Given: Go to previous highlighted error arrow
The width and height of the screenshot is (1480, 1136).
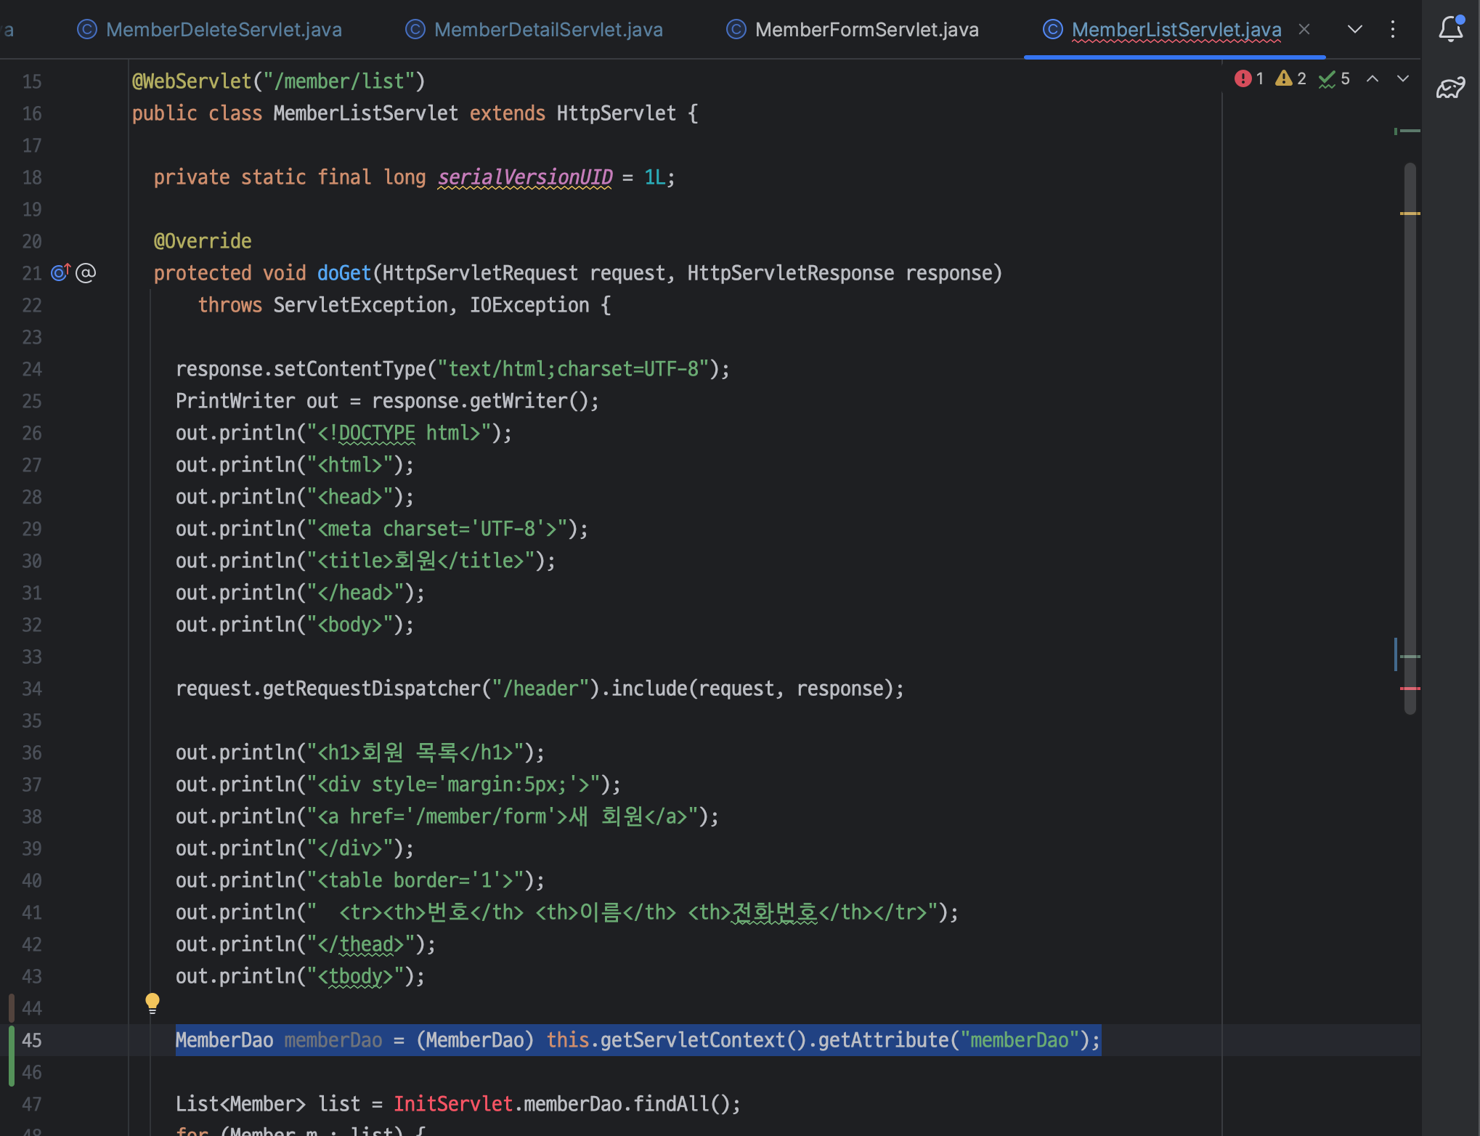Looking at the screenshot, I should pyautogui.click(x=1373, y=78).
